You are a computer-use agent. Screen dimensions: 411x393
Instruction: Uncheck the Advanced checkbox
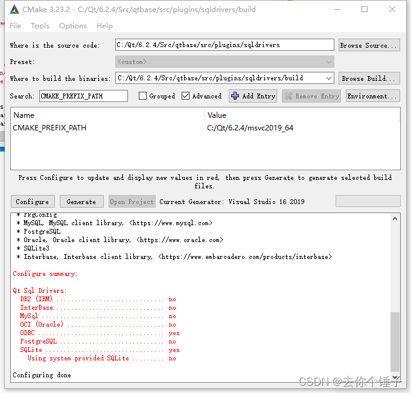185,96
